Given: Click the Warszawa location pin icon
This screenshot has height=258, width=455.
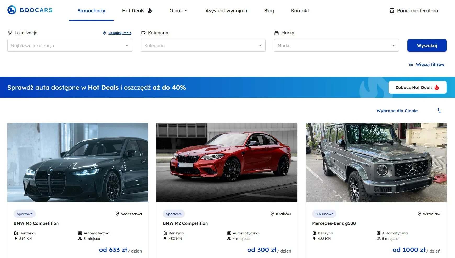Looking at the screenshot, I should coord(117,214).
